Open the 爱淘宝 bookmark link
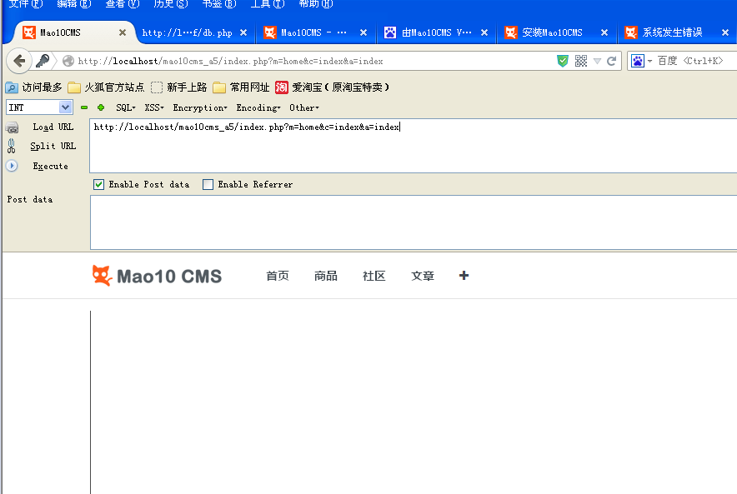 point(333,87)
